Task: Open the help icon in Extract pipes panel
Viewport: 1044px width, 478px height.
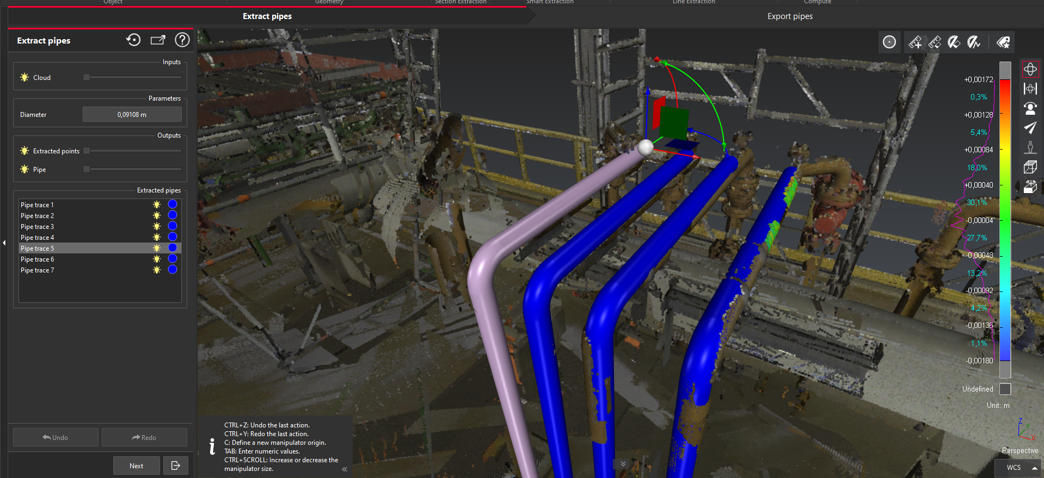Action: (x=182, y=40)
